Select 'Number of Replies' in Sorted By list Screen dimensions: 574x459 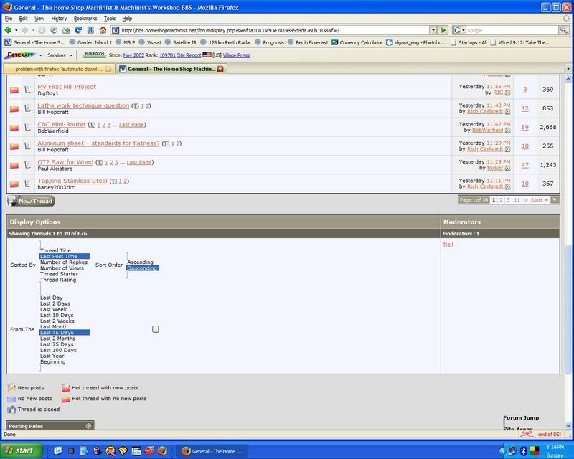(64, 262)
